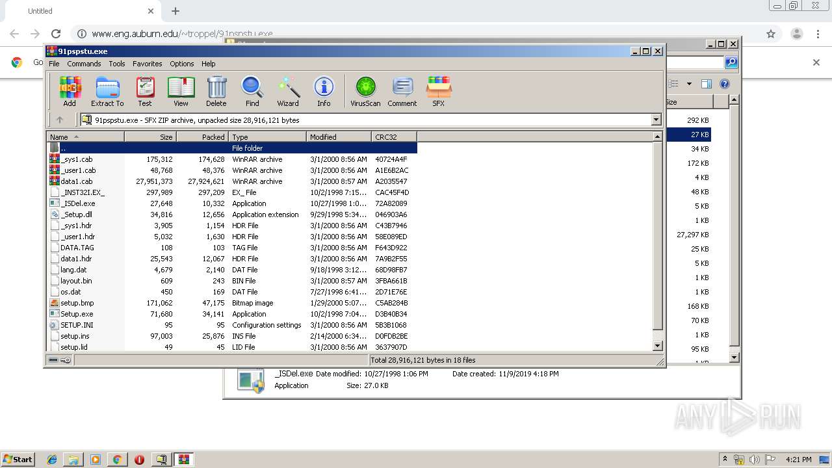Open the Options menu
Image resolution: width=832 pixels, height=468 pixels.
point(182,64)
